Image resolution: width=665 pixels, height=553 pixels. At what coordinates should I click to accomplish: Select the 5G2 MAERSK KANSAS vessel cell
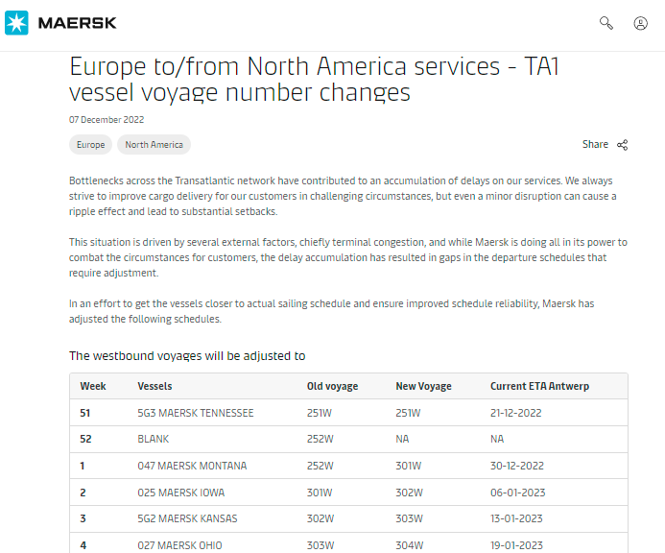(187, 518)
